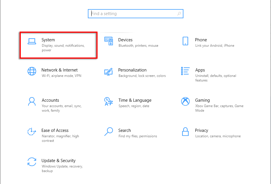Viewport: 271px width, 184px height.
Task: Click the Gaming Xbox icon
Action: (185, 101)
